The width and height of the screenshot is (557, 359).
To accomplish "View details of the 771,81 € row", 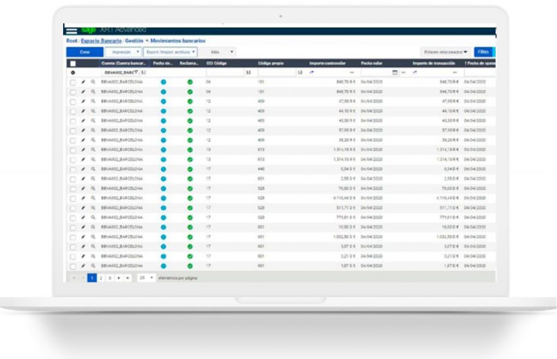I will pyautogui.click(x=93, y=217).
